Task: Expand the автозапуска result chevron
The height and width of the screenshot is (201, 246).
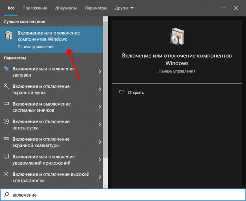Action: point(100,124)
